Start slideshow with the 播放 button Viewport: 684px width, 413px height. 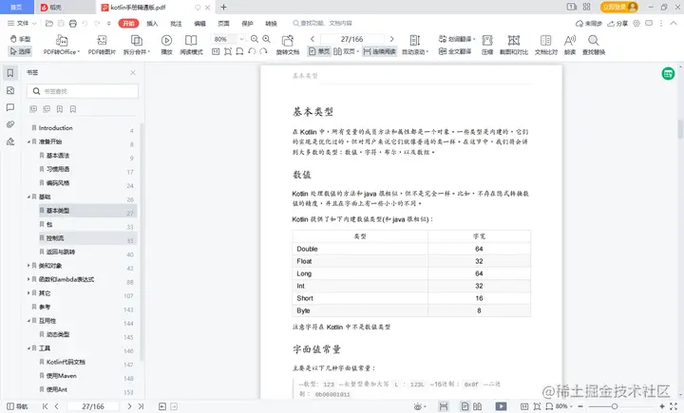pos(166,45)
